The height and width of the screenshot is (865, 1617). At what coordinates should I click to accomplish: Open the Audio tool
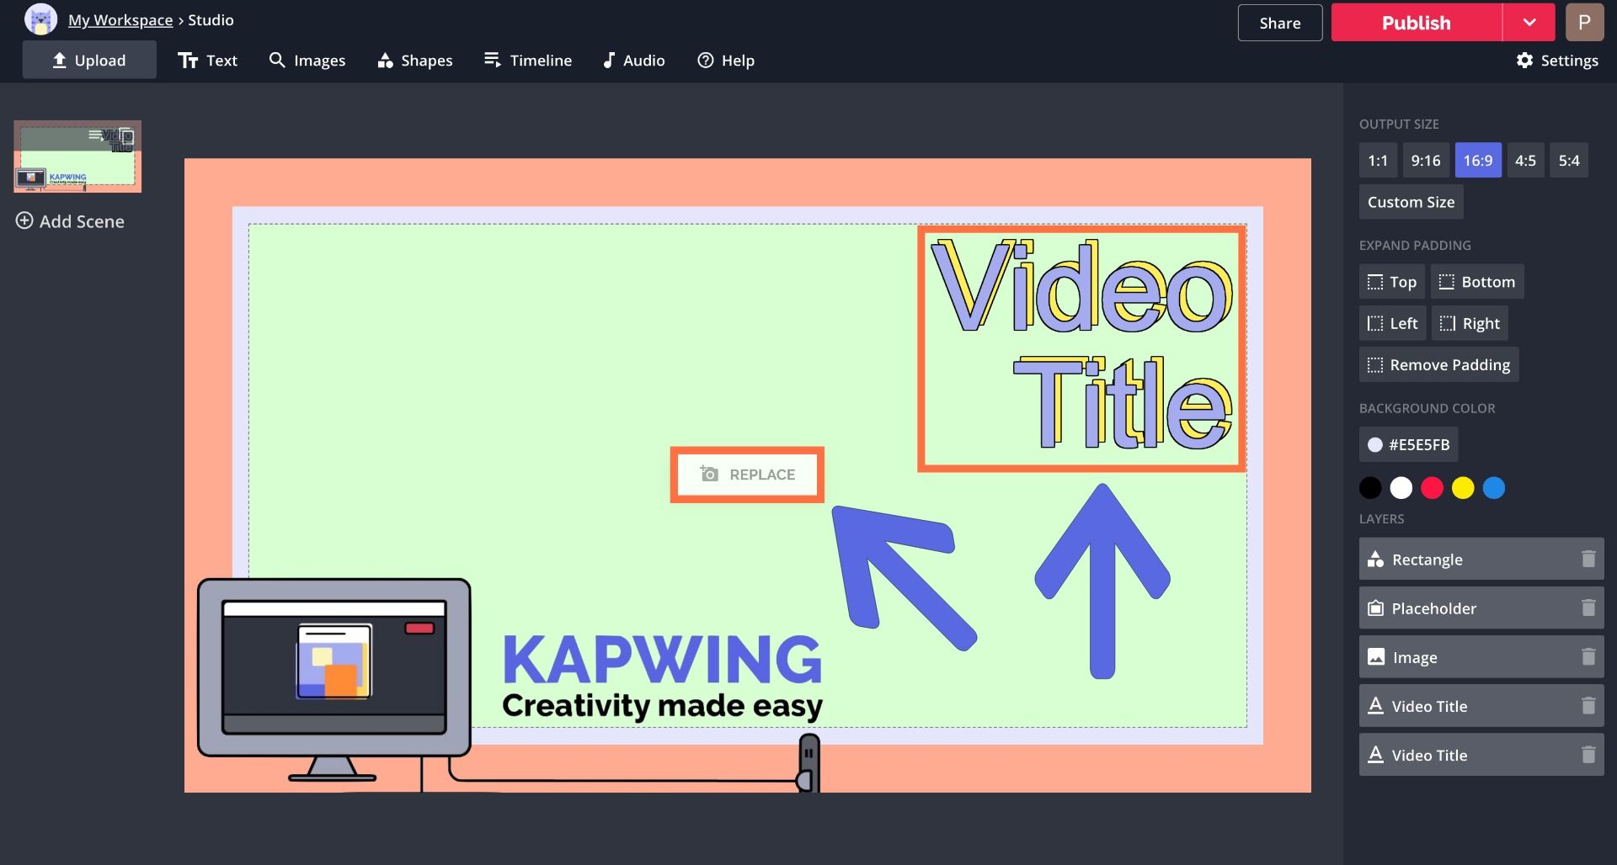(x=634, y=60)
